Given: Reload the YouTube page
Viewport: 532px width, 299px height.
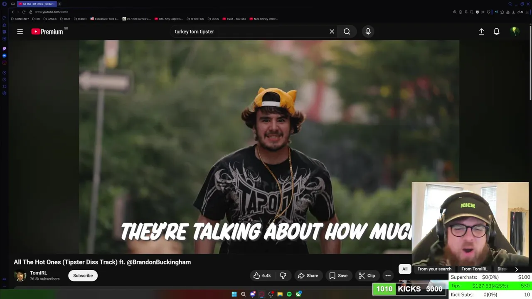Looking at the screenshot, I should [24, 12].
